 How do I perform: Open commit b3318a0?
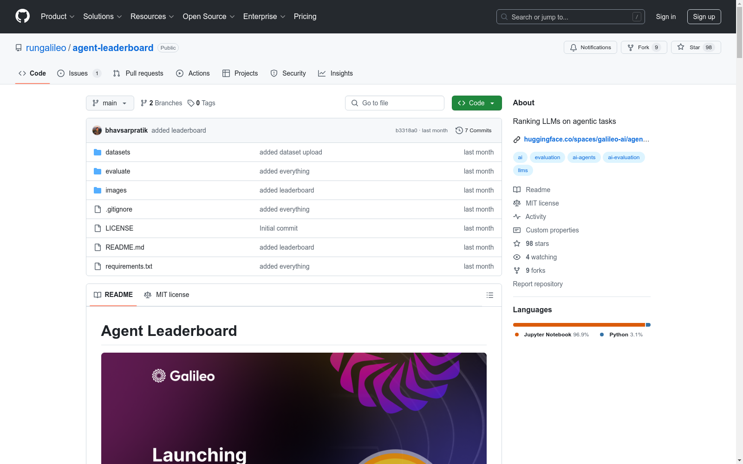406,130
